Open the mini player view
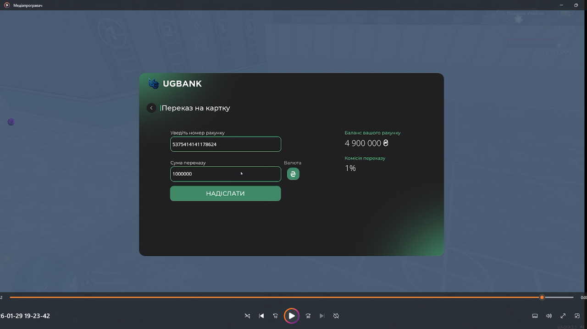This screenshot has height=329, width=587. [x=577, y=316]
